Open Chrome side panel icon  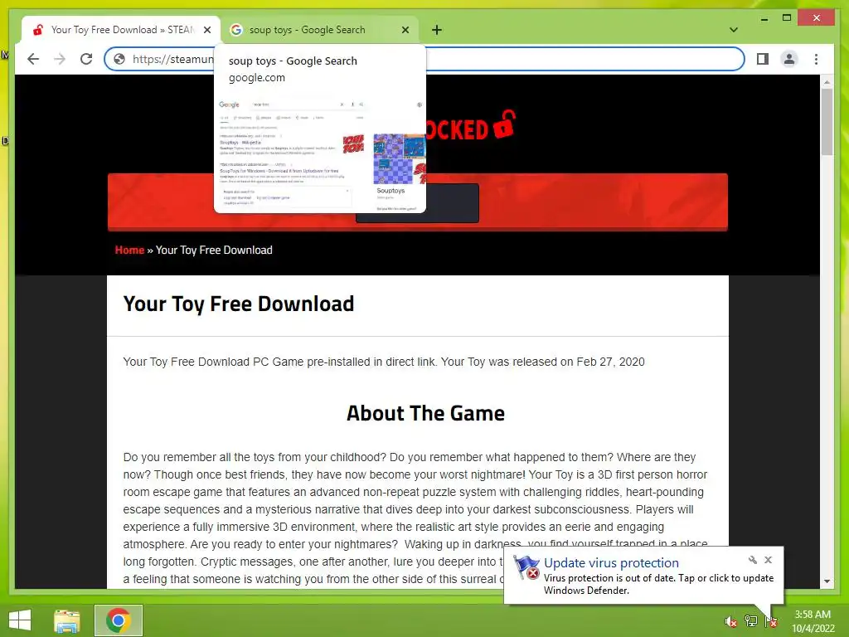coord(763,59)
